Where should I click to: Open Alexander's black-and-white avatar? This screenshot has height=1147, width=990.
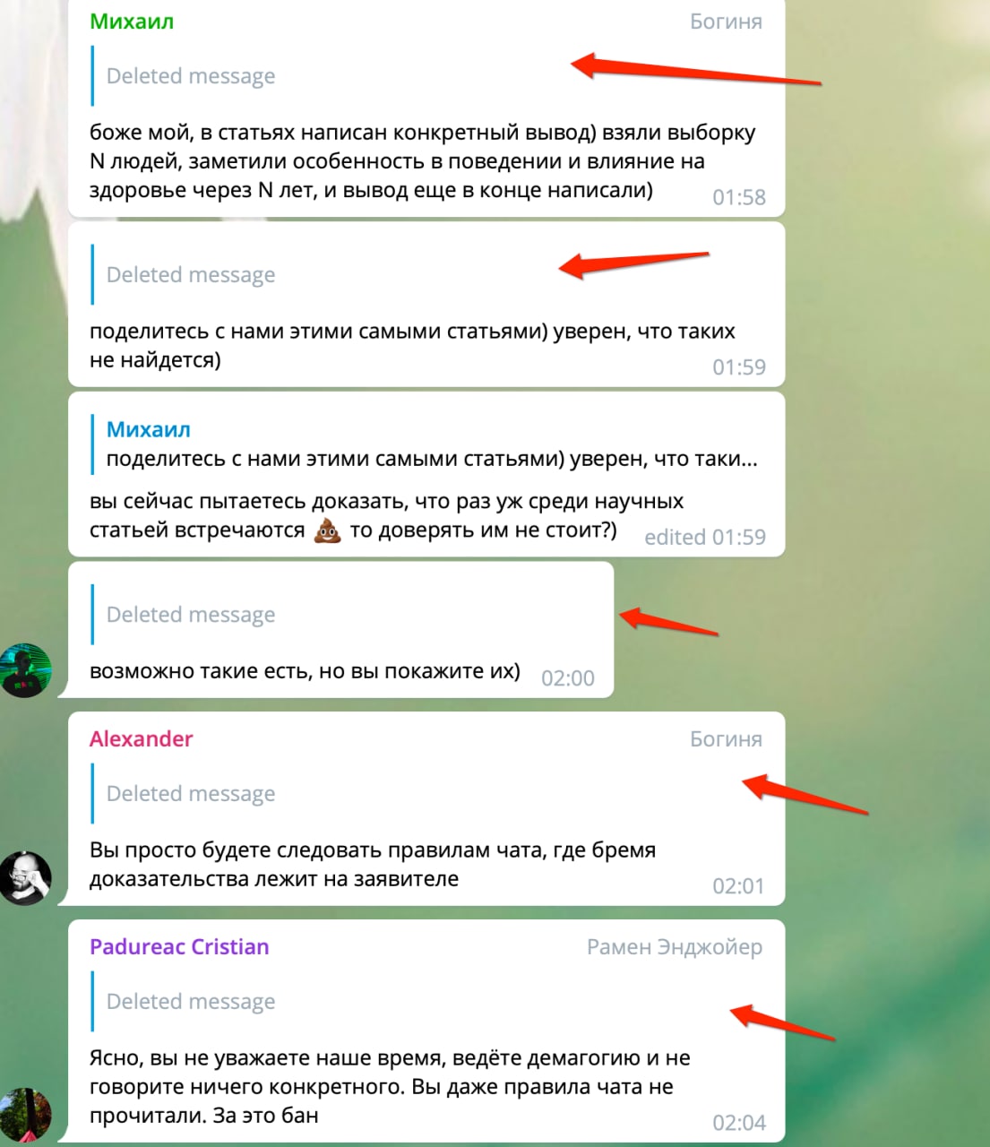[x=25, y=877]
